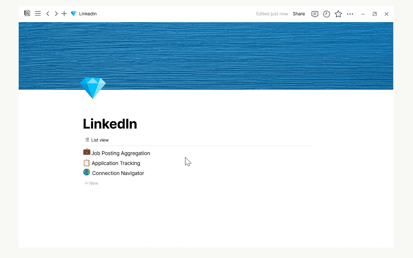Open the three-dot more options menu

pyautogui.click(x=350, y=14)
